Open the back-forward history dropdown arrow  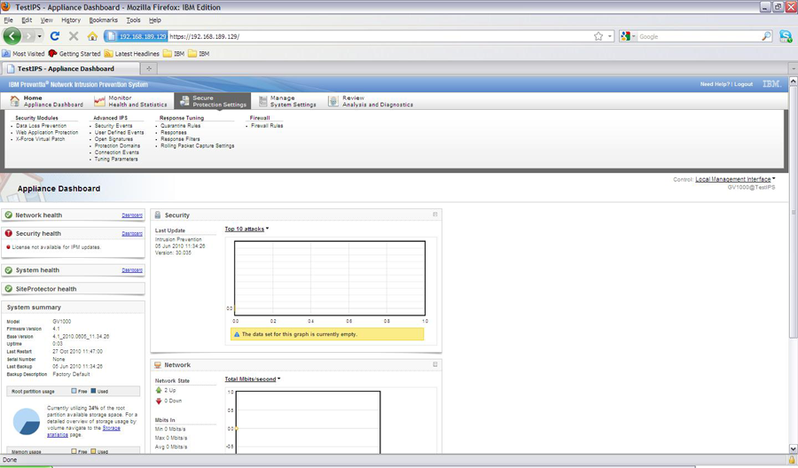click(x=40, y=36)
